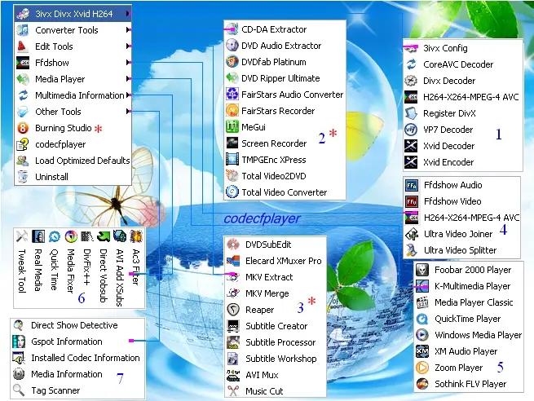534x401 pixels.
Task: Launch DVD Ripper Ultimate
Action: pos(285,78)
